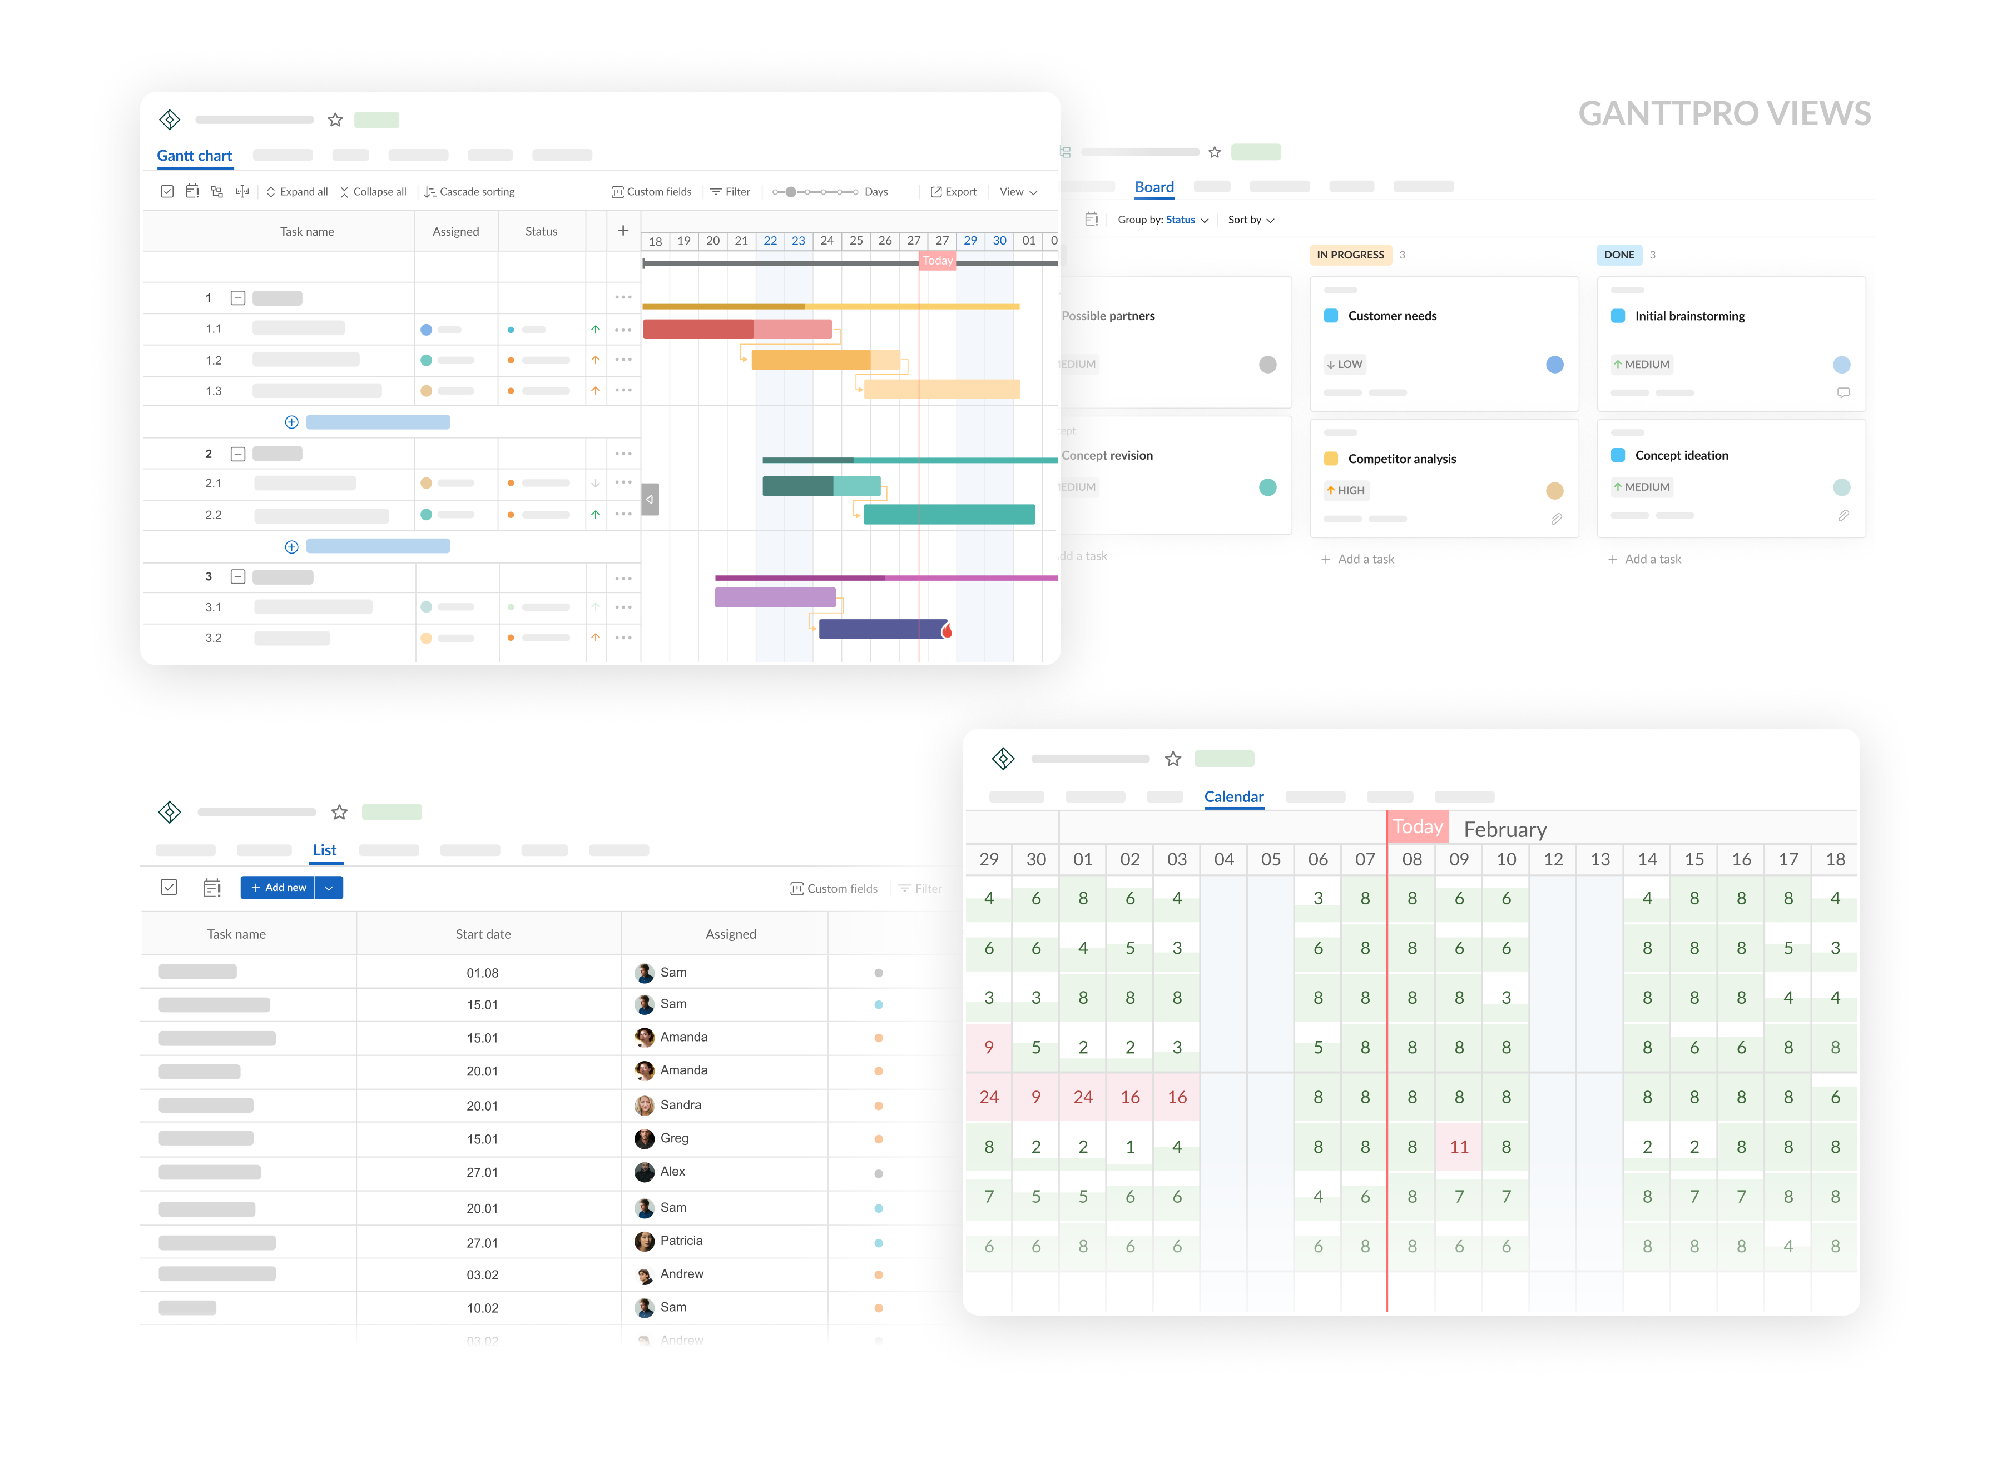The width and height of the screenshot is (2002, 1464).
Task: Open the View dropdown
Action: [1017, 191]
